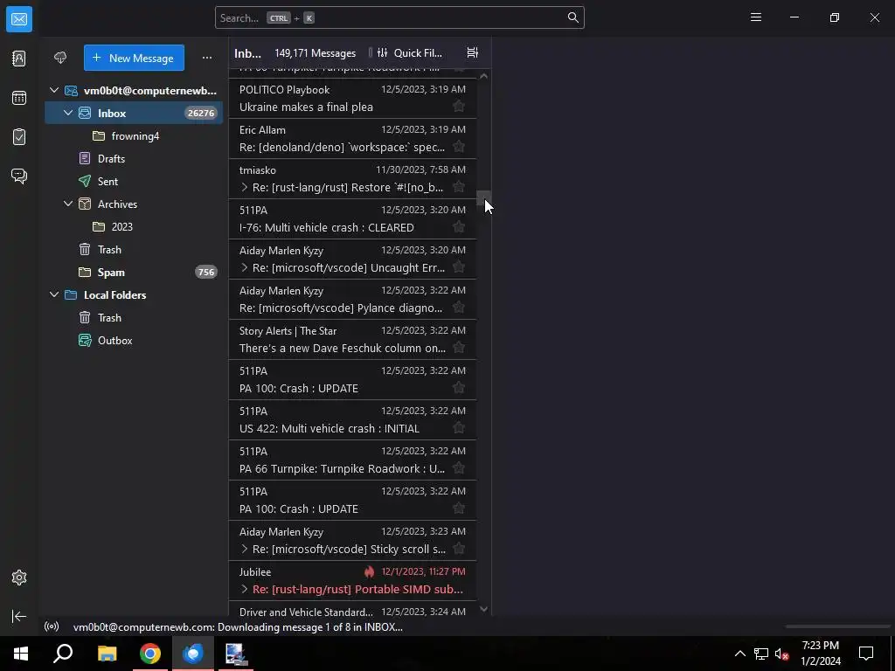Image resolution: width=895 pixels, height=671 pixels.
Task: Open the Thunderbird app menu
Action: tap(756, 17)
